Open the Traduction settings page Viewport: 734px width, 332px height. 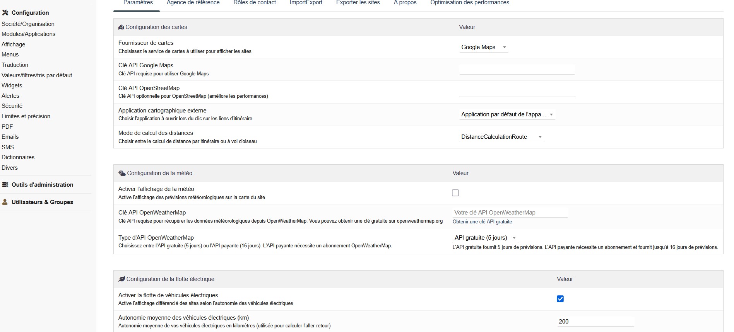point(15,65)
